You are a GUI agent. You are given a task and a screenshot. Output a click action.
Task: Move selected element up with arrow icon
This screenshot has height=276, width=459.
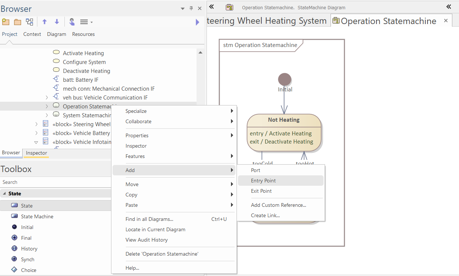44,22
